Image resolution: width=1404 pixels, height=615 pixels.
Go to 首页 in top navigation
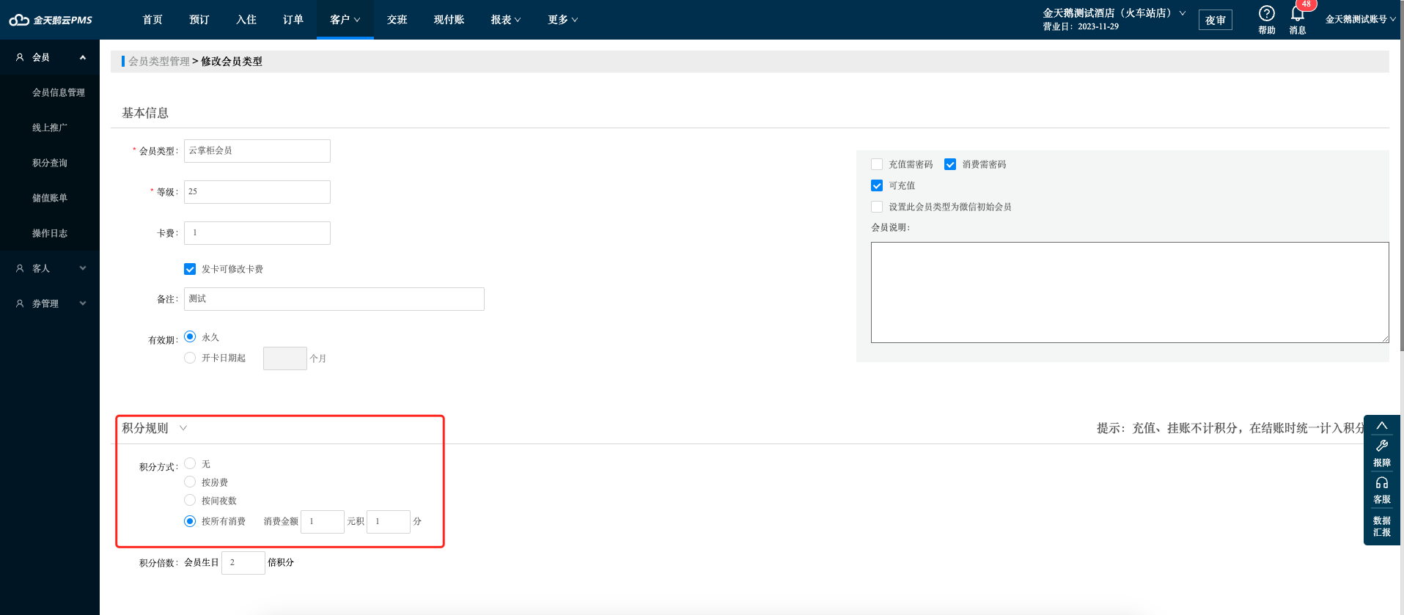pos(152,20)
